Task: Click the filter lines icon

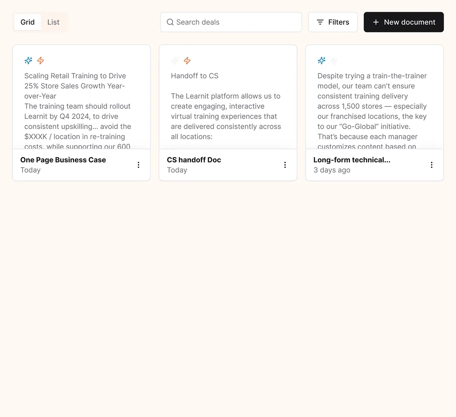Action: point(320,22)
